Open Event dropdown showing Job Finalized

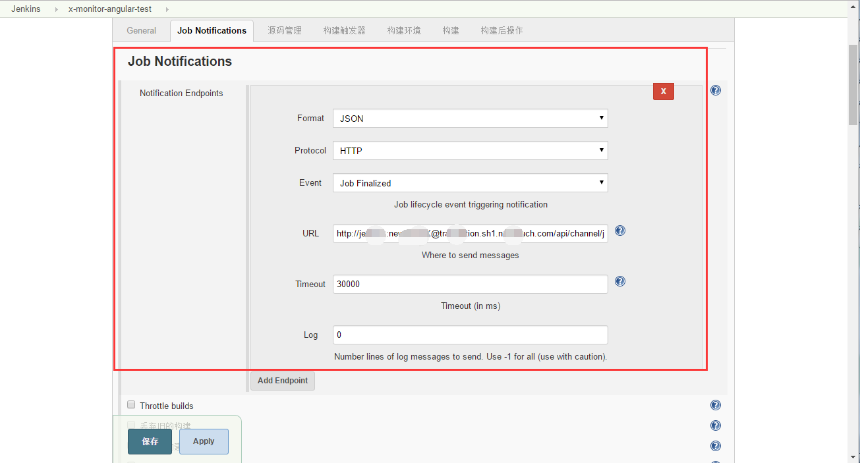(x=470, y=183)
